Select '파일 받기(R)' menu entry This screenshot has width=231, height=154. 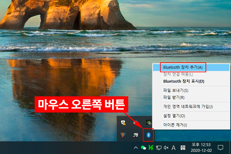[191, 98]
